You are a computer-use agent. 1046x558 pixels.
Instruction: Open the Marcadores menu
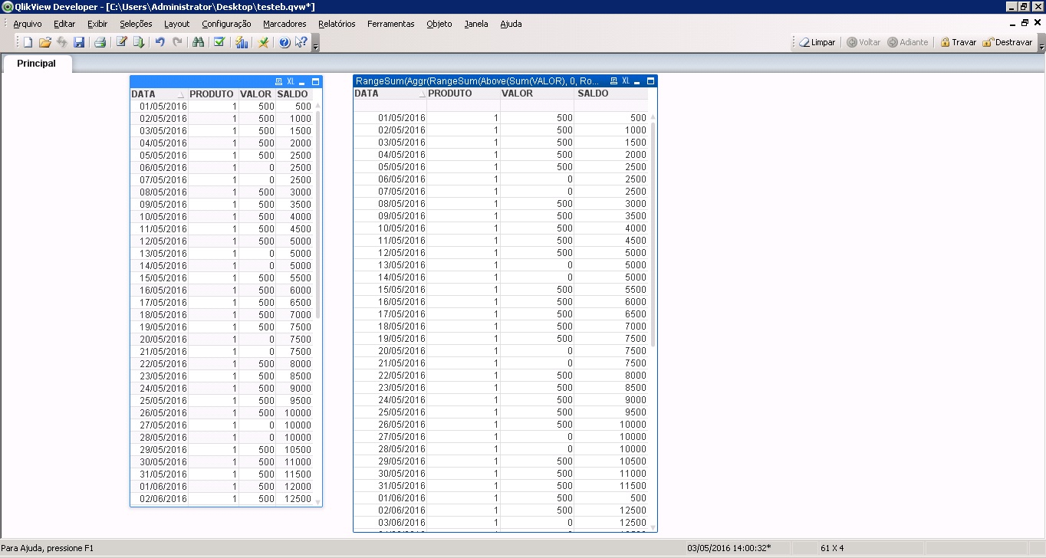285,24
